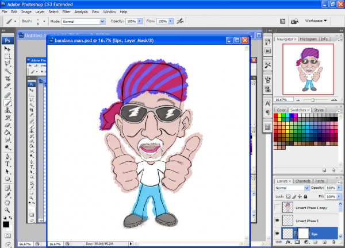Select the Pen tool

coord(7,157)
